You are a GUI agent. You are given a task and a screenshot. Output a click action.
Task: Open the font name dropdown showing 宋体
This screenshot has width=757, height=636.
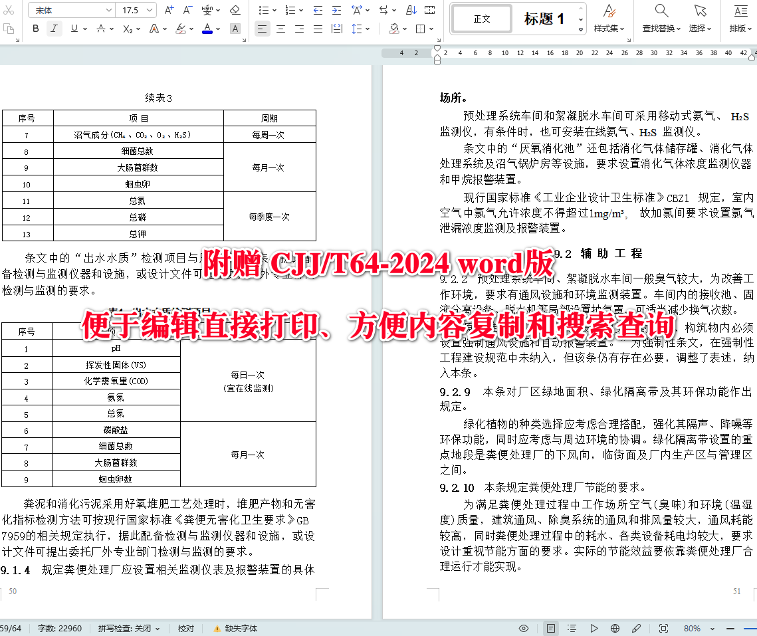(x=70, y=10)
